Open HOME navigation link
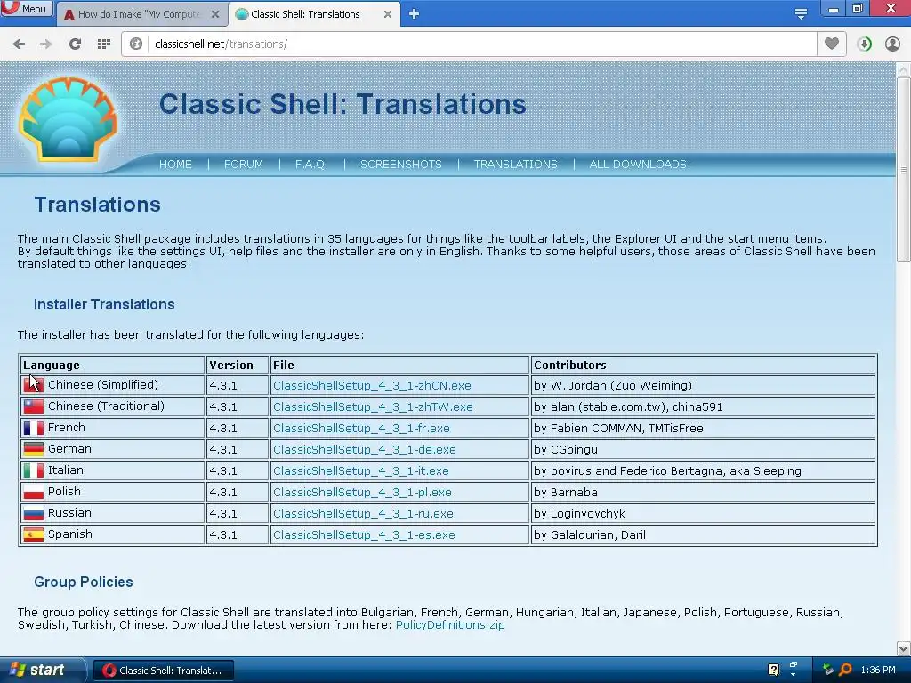911x683 pixels. tap(175, 165)
